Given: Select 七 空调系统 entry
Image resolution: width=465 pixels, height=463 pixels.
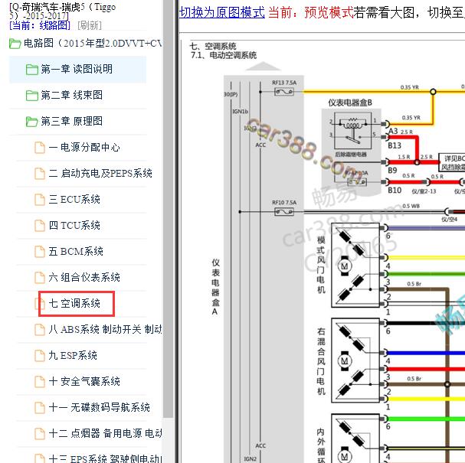Looking at the screenshot, I should 74,304.
